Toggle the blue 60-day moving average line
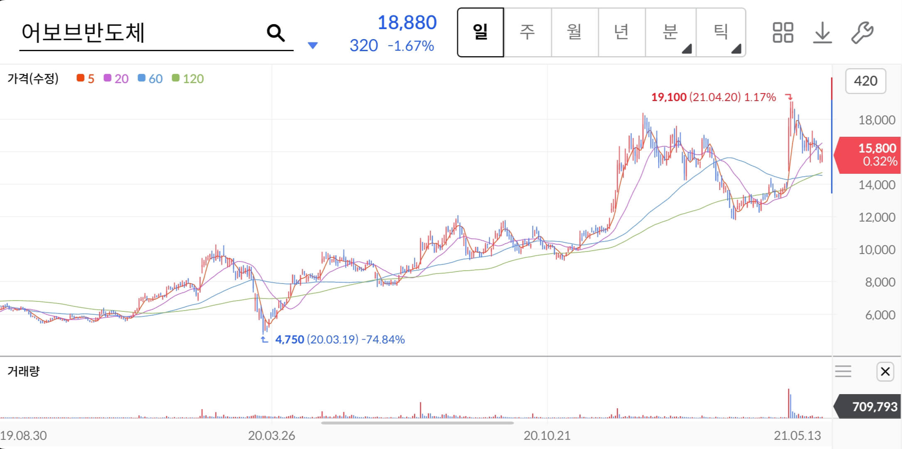 pos(140,78)
